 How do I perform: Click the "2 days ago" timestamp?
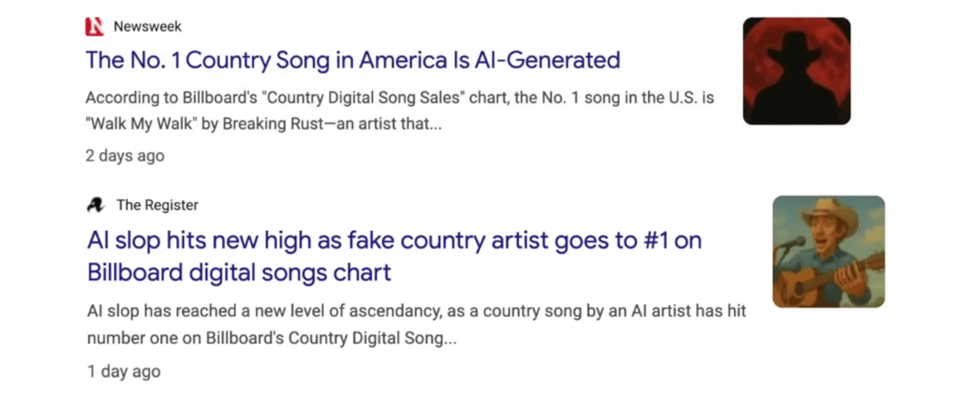point(125,156)
